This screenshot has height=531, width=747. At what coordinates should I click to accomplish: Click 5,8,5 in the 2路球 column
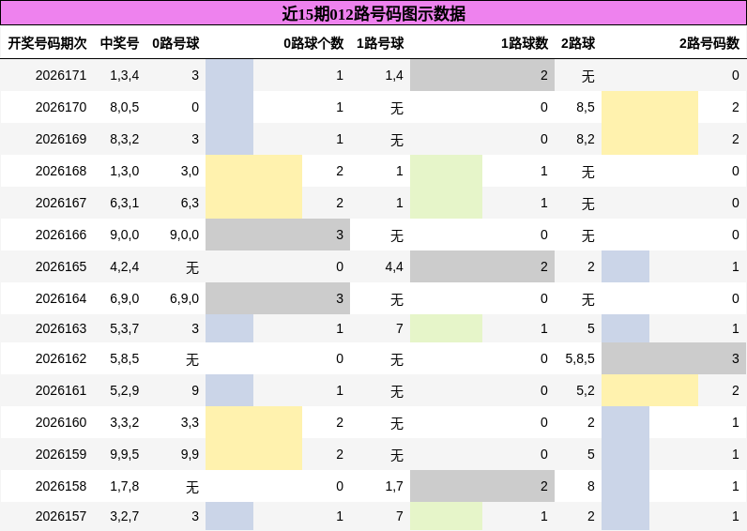580,358
